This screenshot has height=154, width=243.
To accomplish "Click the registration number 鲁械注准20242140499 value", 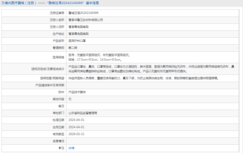I will (83, 13).
